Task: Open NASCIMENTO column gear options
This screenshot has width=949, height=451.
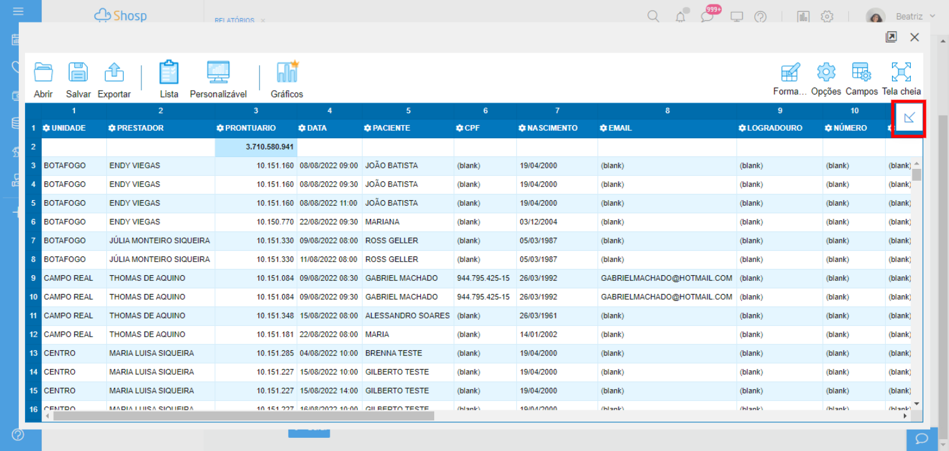Action: 522,128
